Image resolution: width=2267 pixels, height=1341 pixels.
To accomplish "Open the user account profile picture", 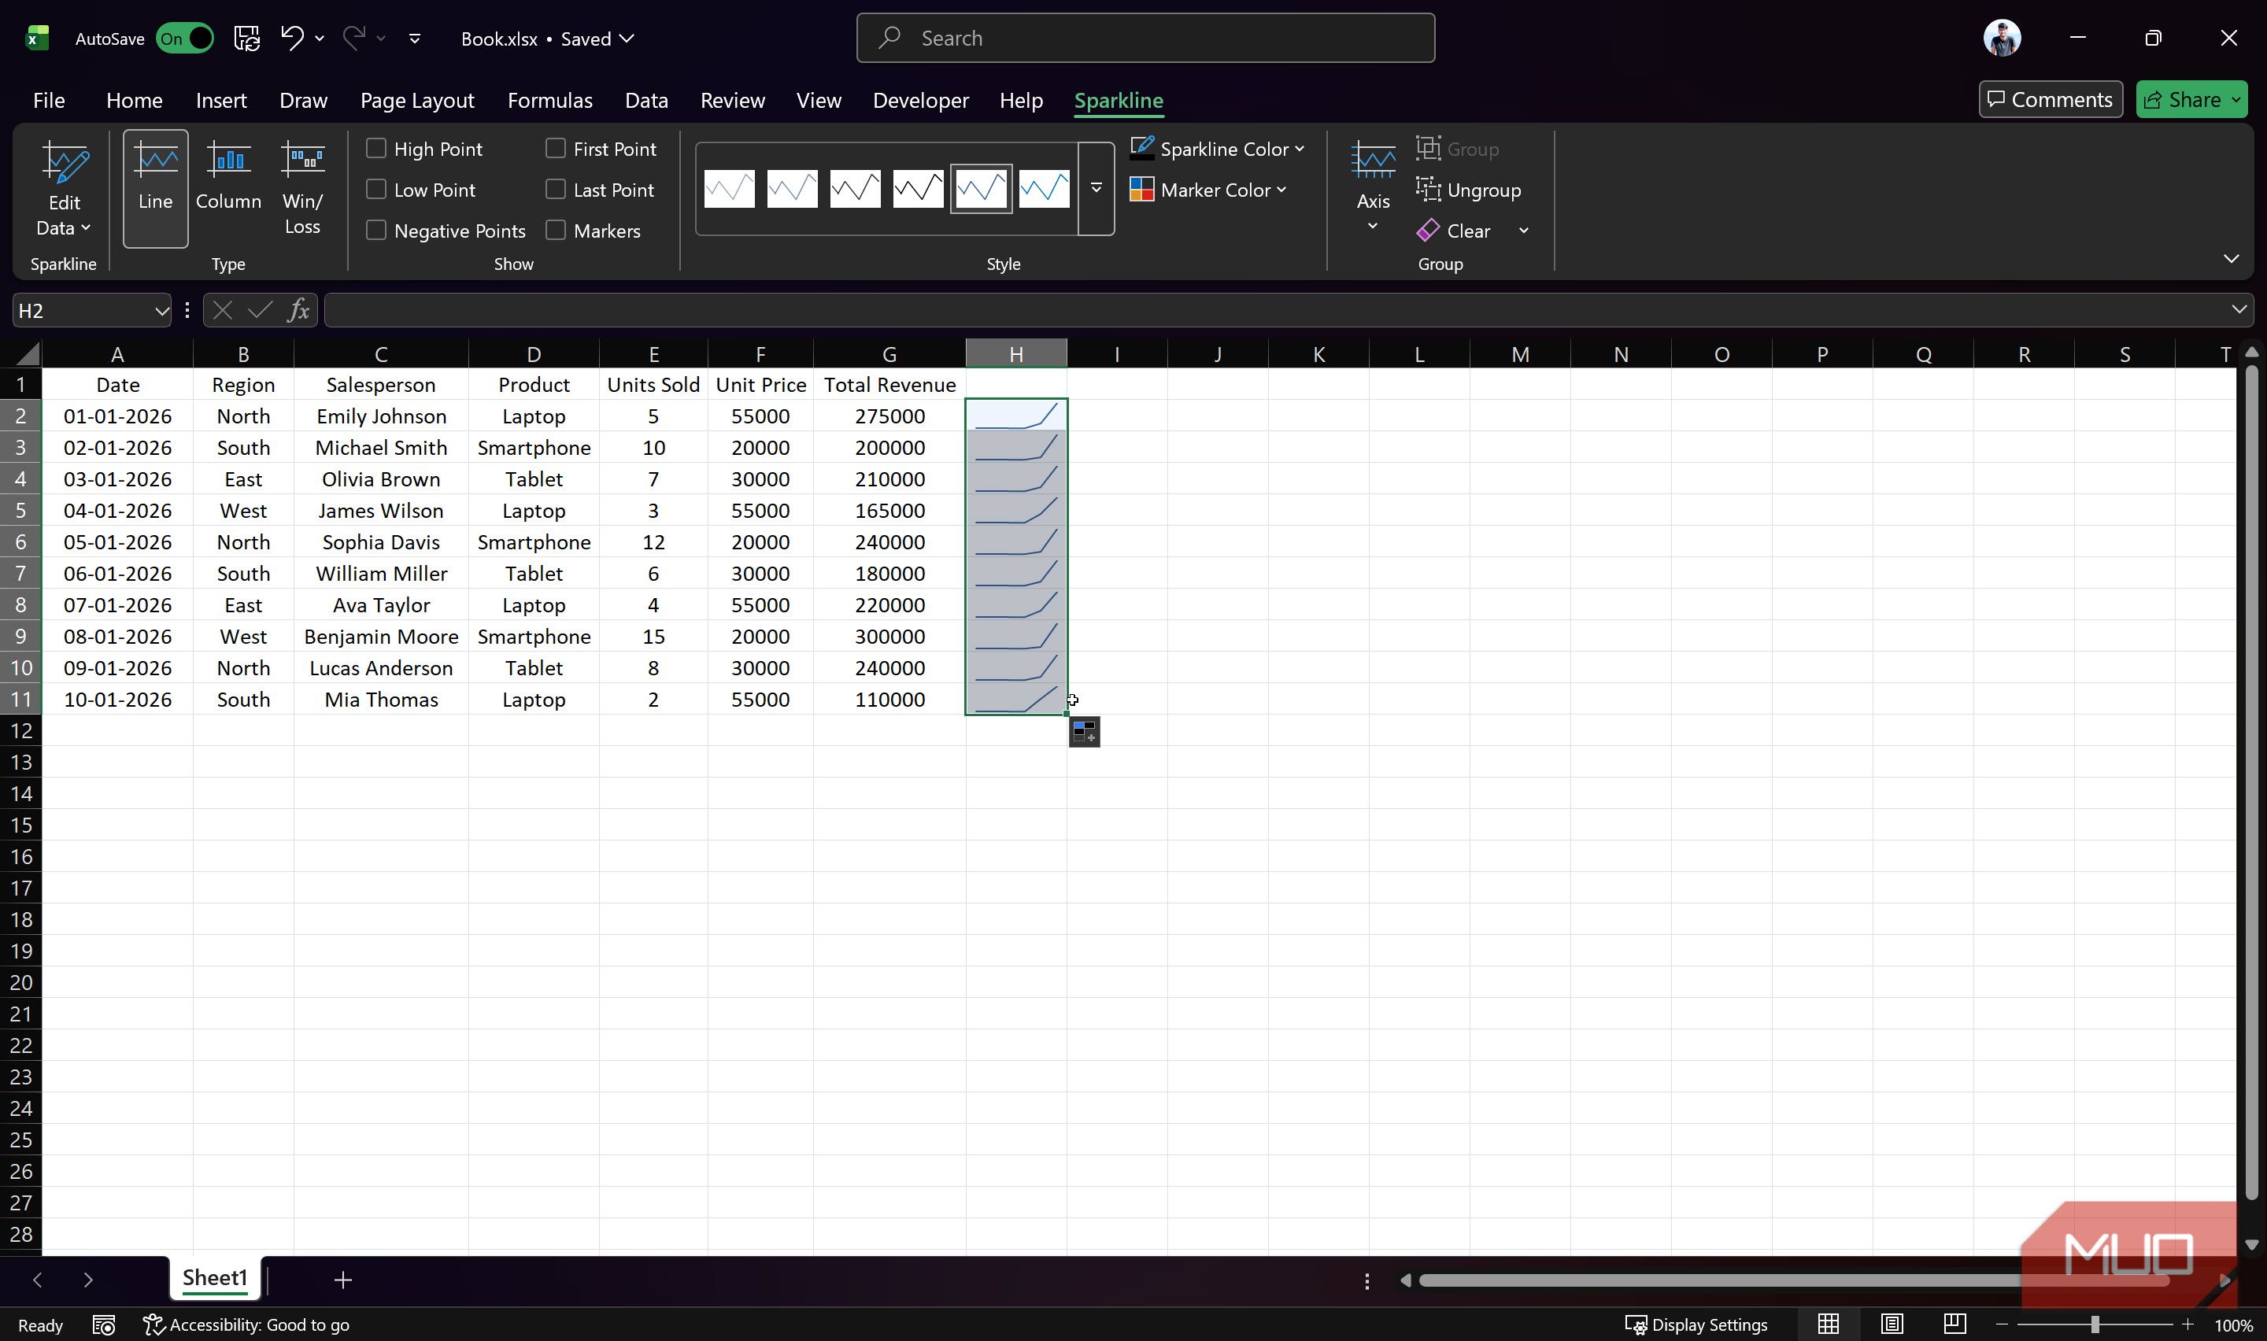I will [2003, 38].
